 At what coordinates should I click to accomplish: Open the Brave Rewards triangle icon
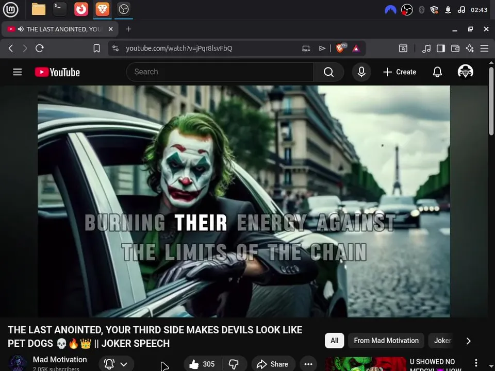point(356,48)
